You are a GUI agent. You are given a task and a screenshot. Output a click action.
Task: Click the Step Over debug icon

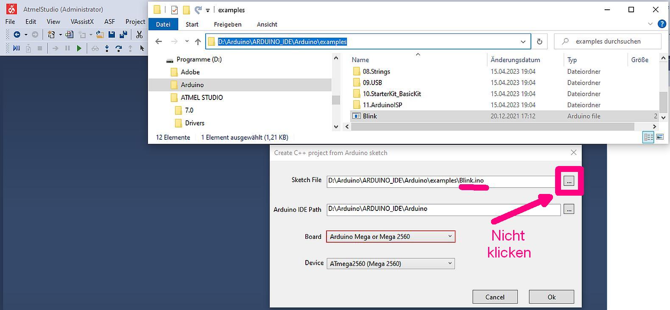click(119, 48)
